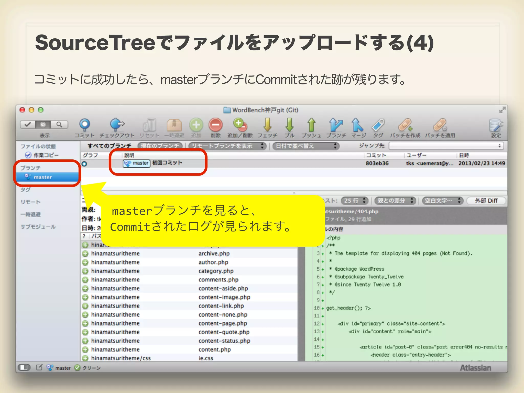524x393 pixels.
Task: Toggle the sidebar button in the status bar
Action: point(24,368)
